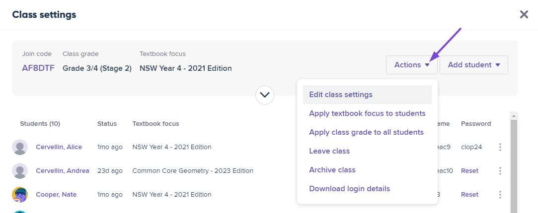Click Alice's textbook focus cell
The image size is (538, 213).
click(172, 147)
